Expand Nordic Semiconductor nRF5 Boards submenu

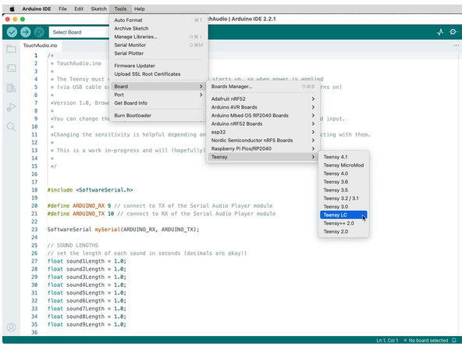tap(263, 140)
